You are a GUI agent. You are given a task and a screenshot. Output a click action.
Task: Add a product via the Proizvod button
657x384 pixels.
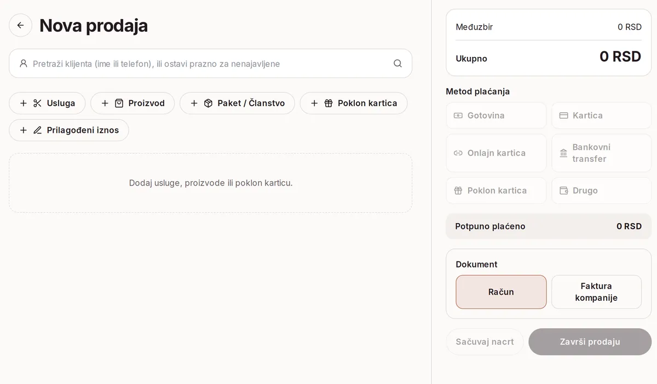click(132, 103)
